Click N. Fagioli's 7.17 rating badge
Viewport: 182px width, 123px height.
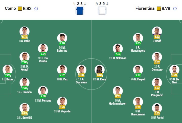tap(138, 75)
